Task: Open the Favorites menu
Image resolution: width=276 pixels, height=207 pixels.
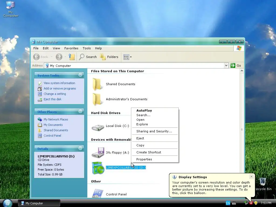Action: [x=71, y=48]
